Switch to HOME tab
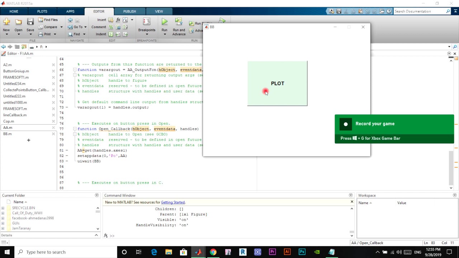This screenshot has height=258, width=459. pos(14,11)
